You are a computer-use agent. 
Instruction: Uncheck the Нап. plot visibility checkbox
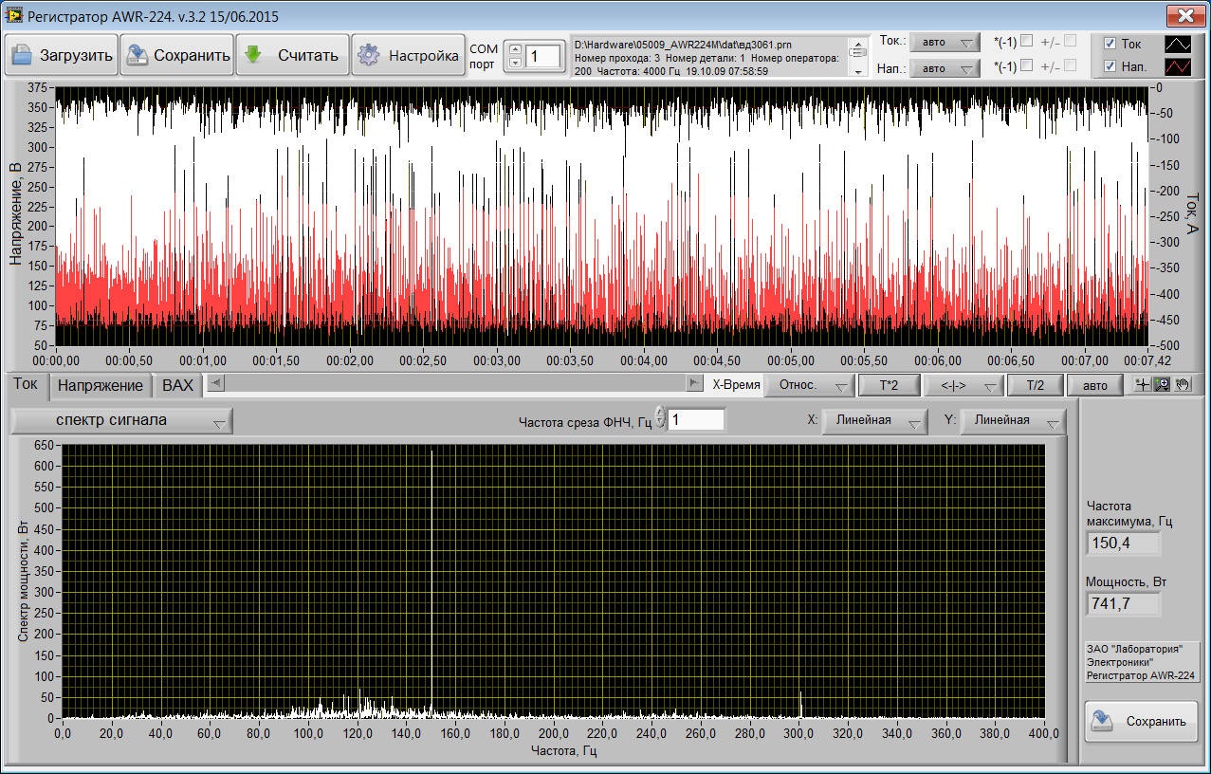1110,66
